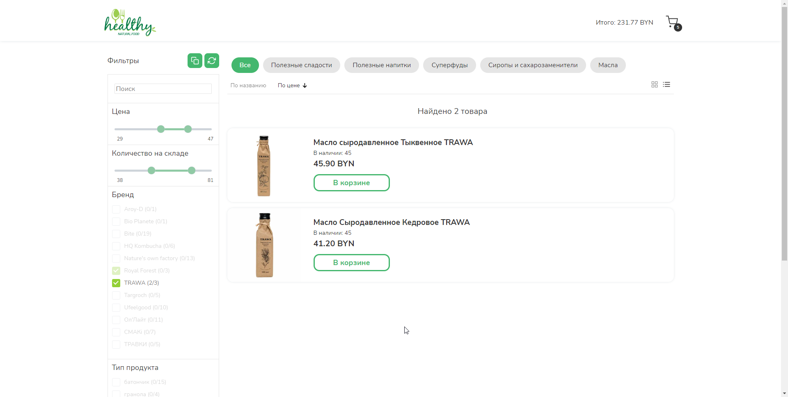This screenshot has height=397, width=788.
Task: Check the батончик product type checkbox
Action: pyautogui.click(x=116, y=382)
